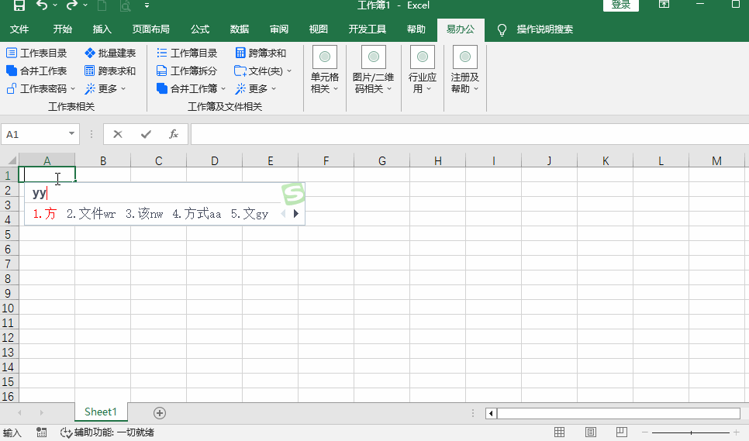
Task: Click the Save icon in title bar
Action: (19, 5)
